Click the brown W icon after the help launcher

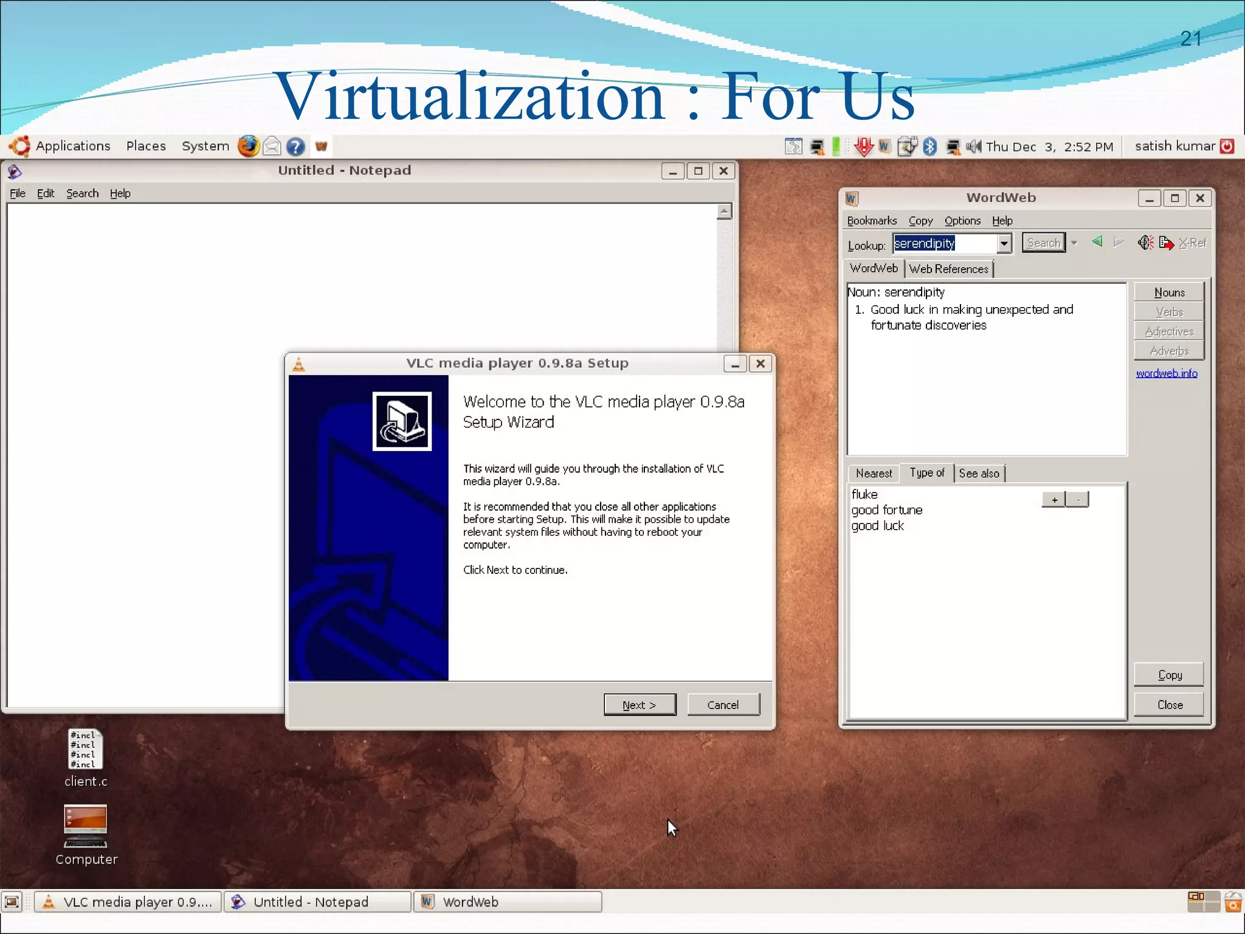tap(321, 146)
